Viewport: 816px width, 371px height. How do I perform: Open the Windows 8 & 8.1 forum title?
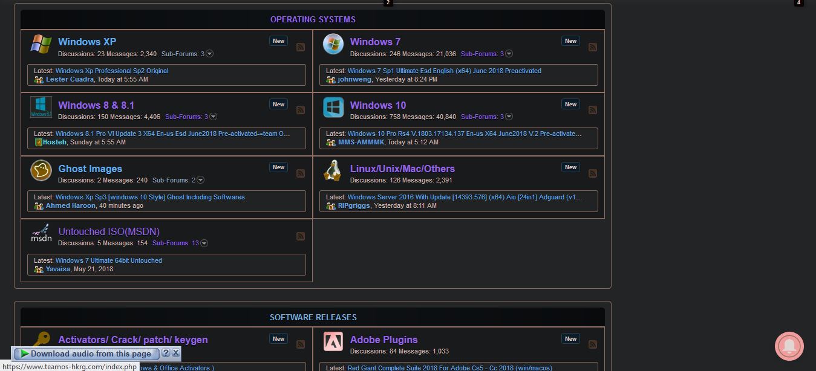coord(96,105)
